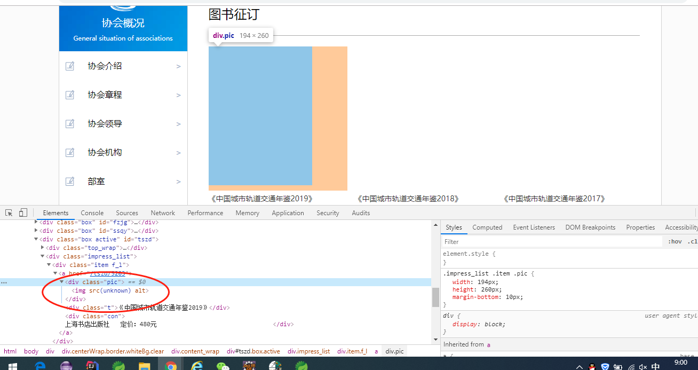Toggle the :hov element state panel
Screen dimensions: 698x370
click(x=675, y=241)
